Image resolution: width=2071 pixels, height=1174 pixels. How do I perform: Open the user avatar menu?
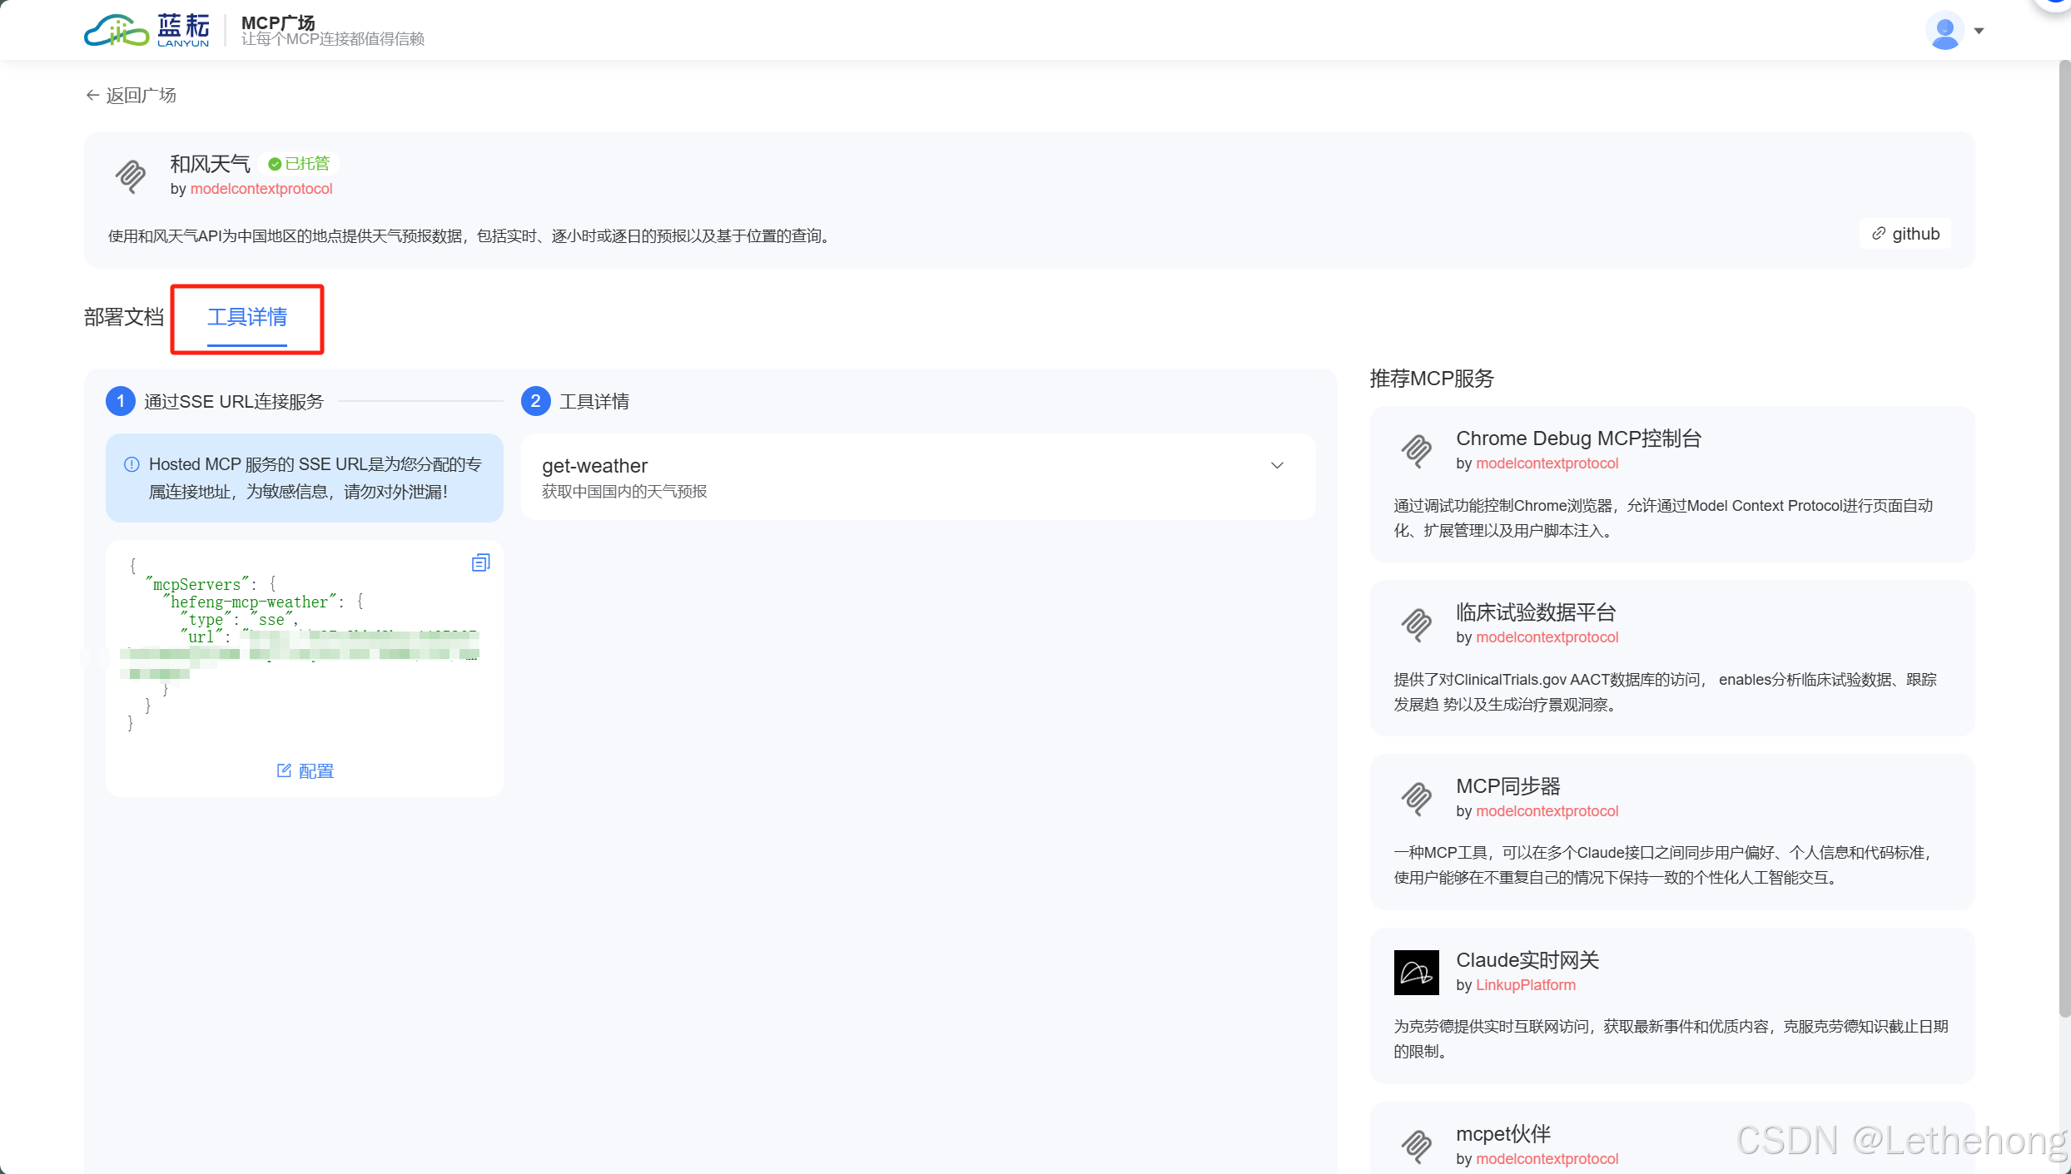point(1944,31)
